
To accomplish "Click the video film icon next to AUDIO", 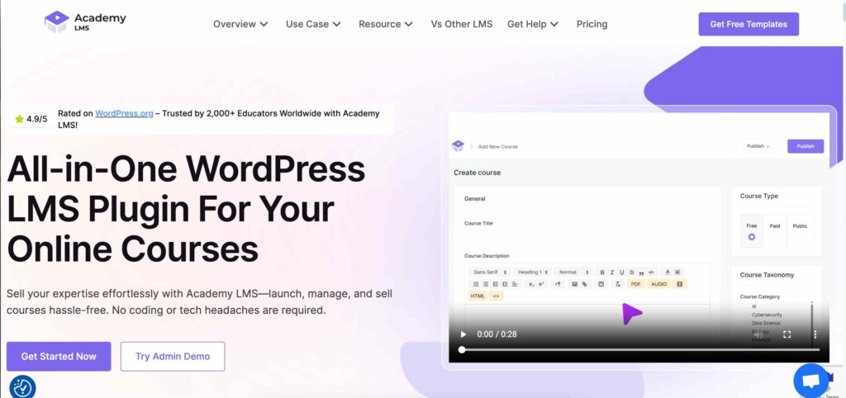I will pyautogui.click(x=679, y=284).
